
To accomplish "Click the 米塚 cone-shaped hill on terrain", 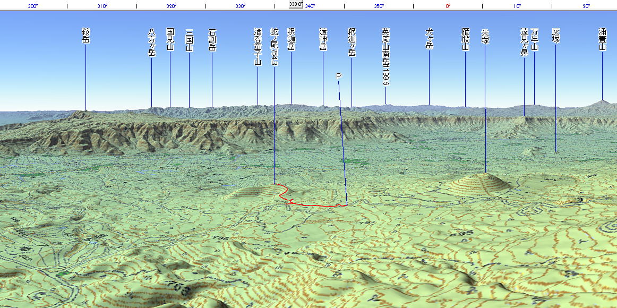I will pos(483,183).
